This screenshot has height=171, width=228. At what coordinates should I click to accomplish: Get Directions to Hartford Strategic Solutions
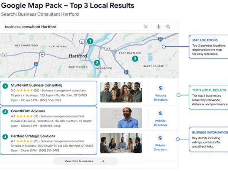click(160, 149)
